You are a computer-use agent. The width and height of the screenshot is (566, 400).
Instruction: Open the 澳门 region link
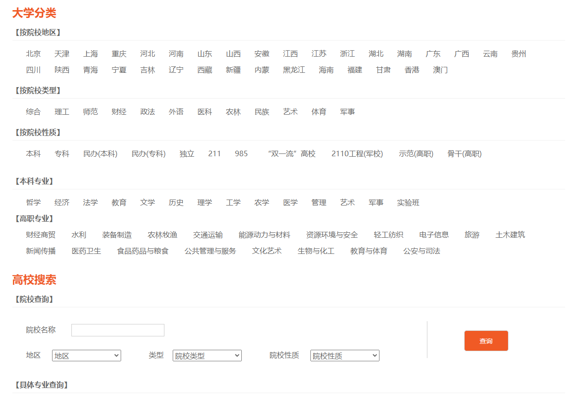[440, 70]
